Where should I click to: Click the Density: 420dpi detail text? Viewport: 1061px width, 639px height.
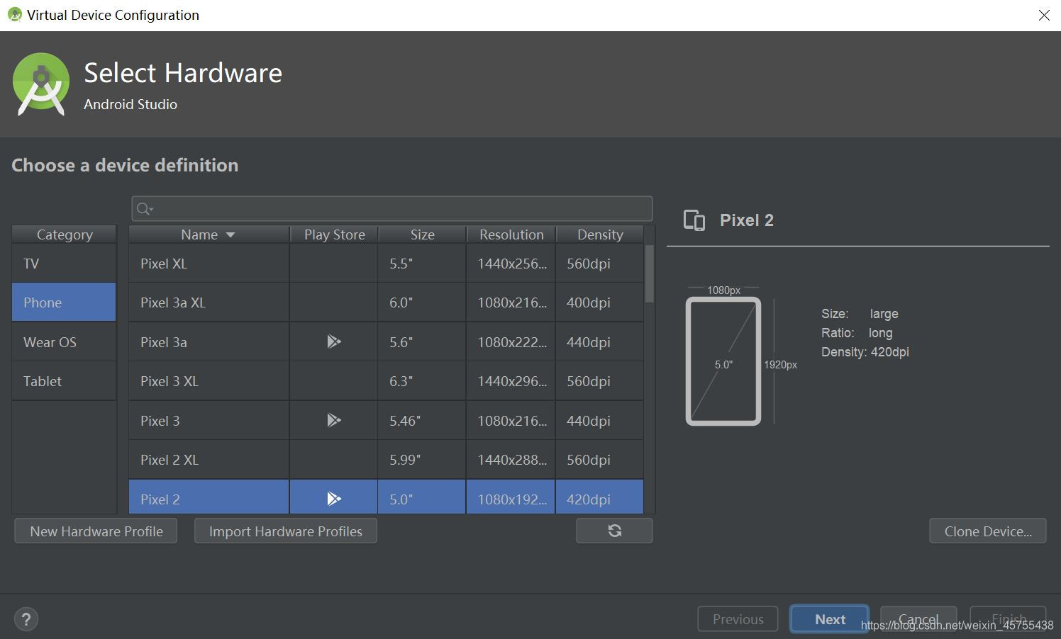pos(865,352)
